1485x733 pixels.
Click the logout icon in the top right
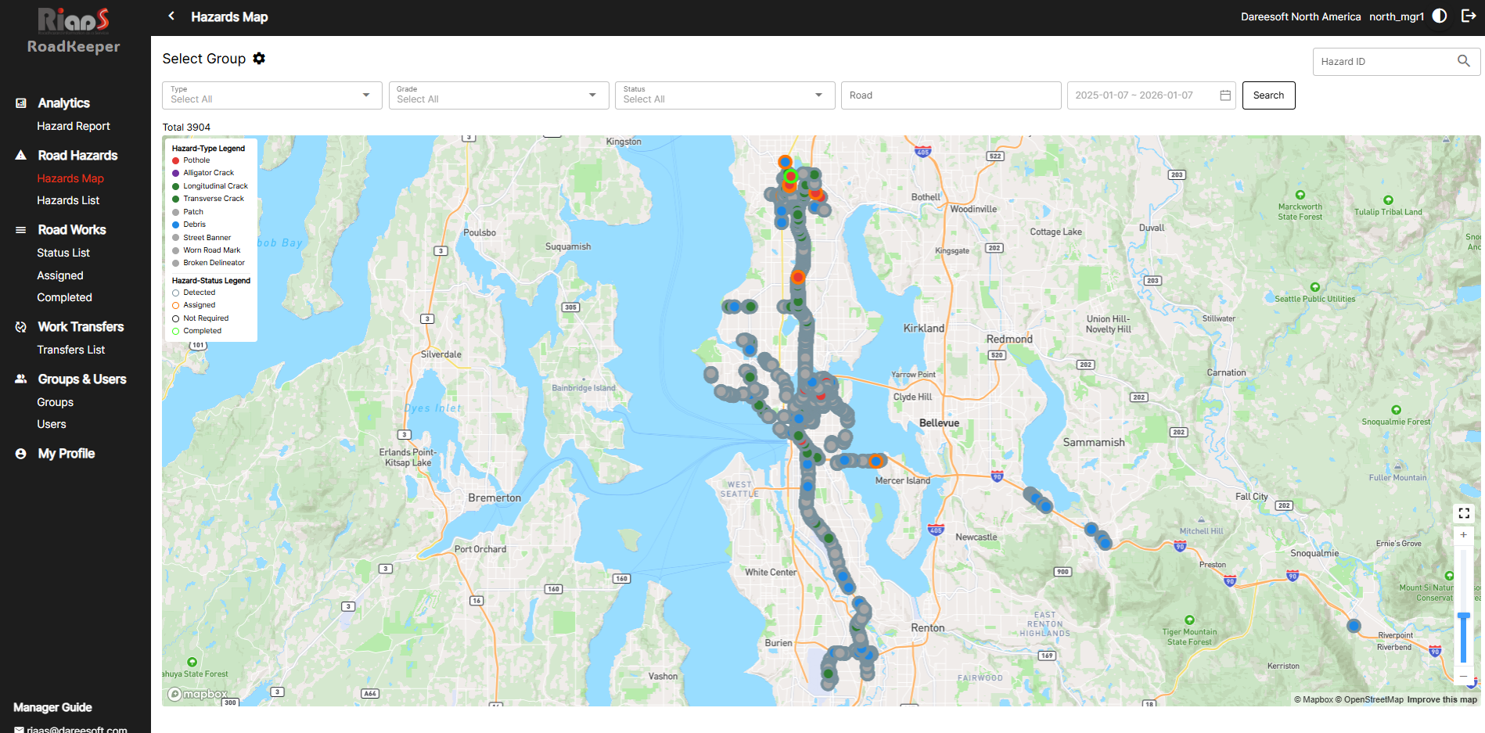1468,16
